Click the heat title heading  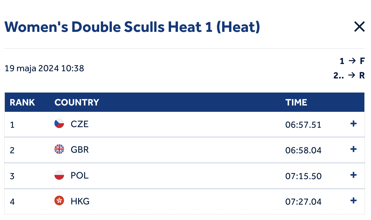(132, 27)
